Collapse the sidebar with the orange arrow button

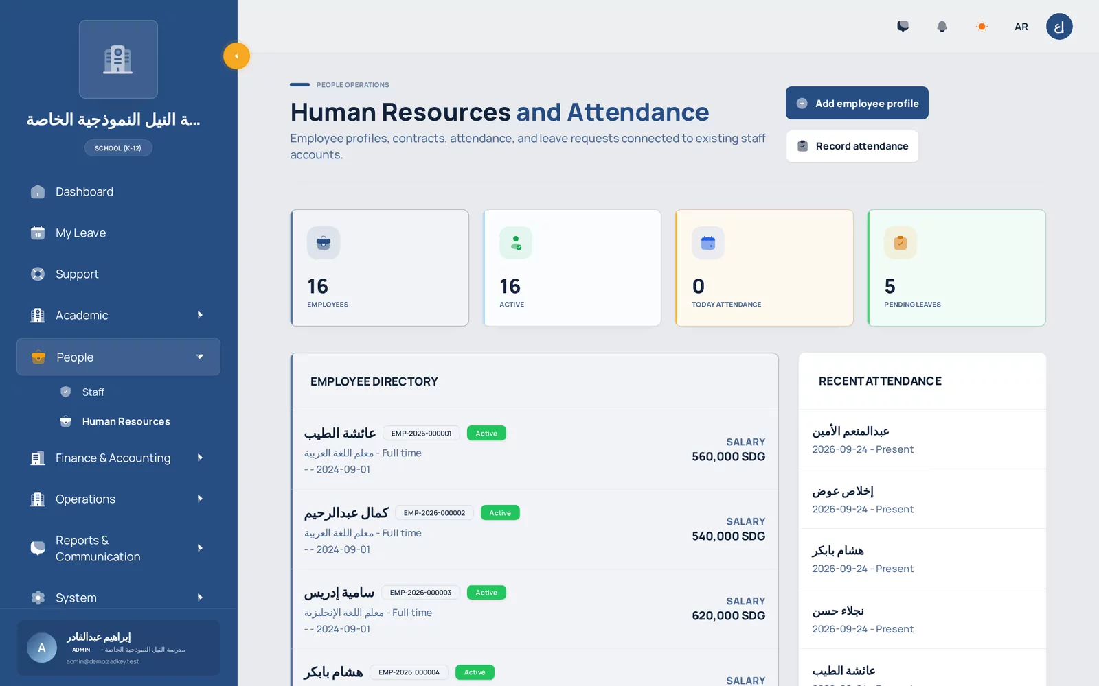[236, 56]
